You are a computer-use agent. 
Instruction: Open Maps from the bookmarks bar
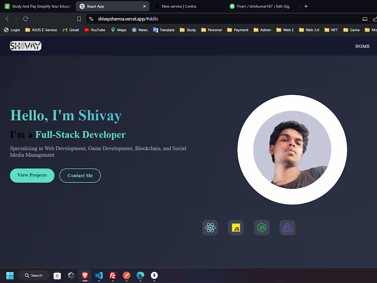(x=118, y=30)
